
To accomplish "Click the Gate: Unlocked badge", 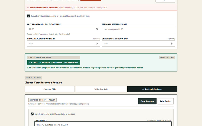I will click(x=167, y=57).
